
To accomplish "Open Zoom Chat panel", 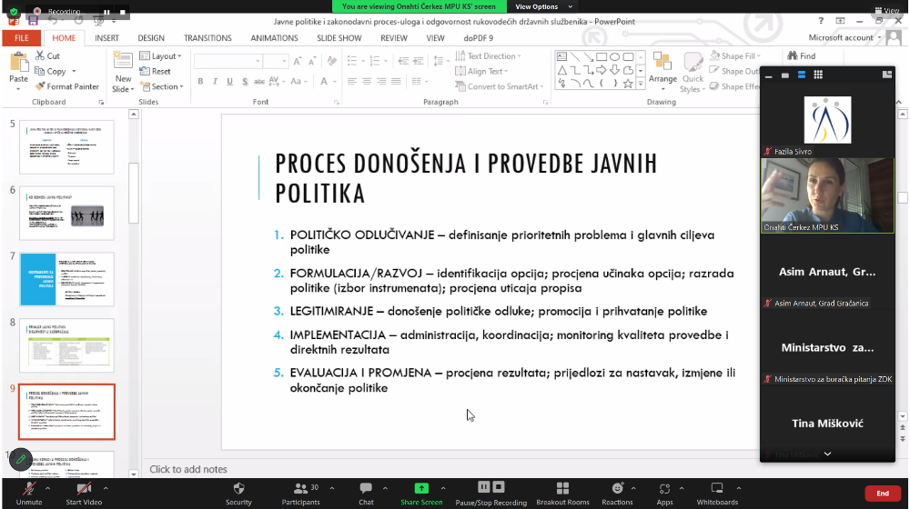I will 366,494.
